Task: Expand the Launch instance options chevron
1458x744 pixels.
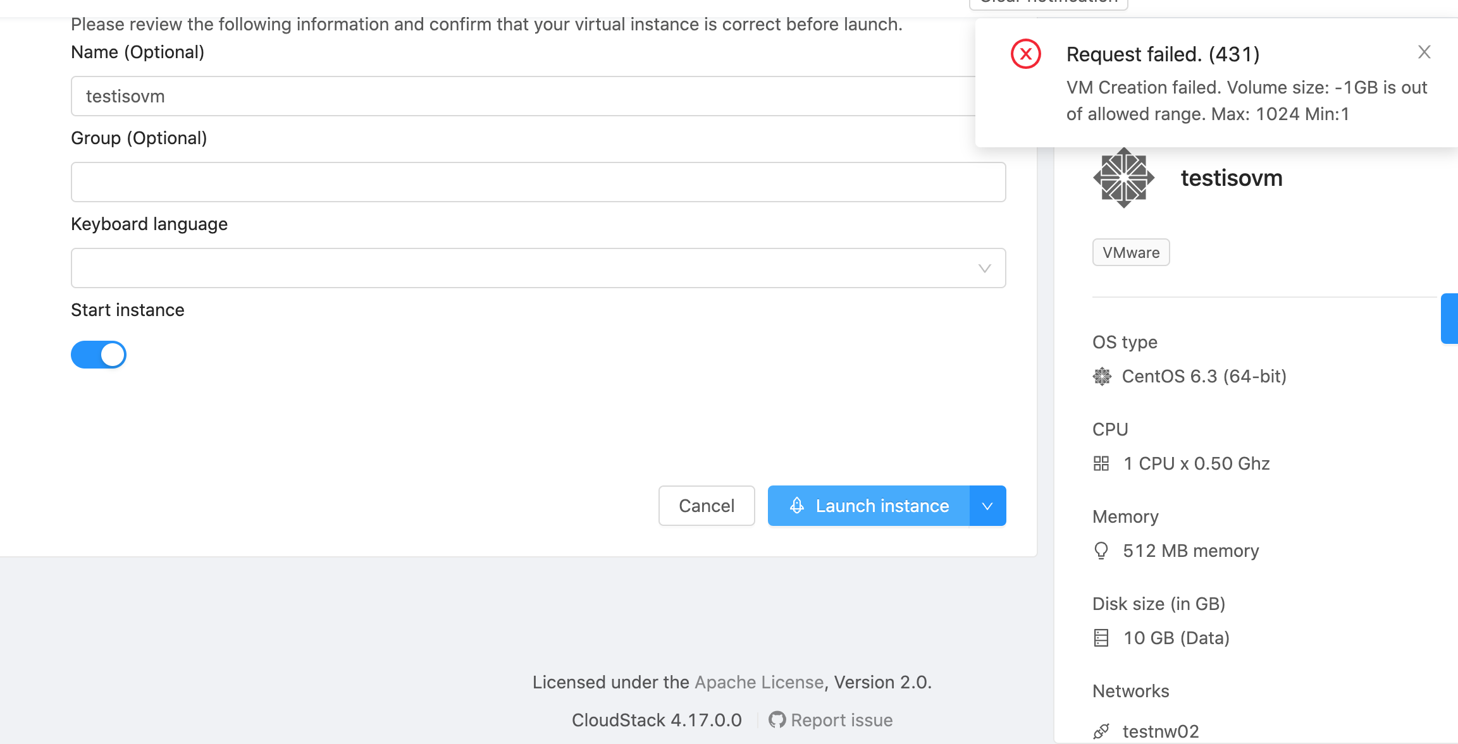Action: coord(987,506)
